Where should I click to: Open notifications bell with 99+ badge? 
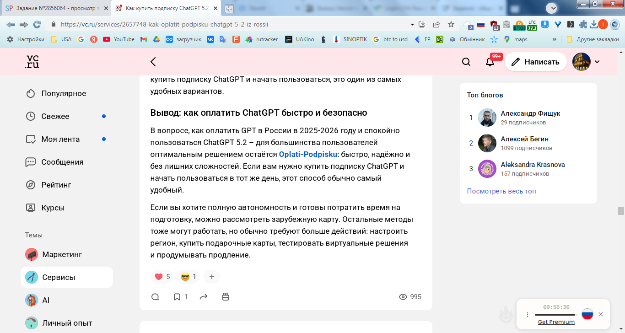point(490,62)
